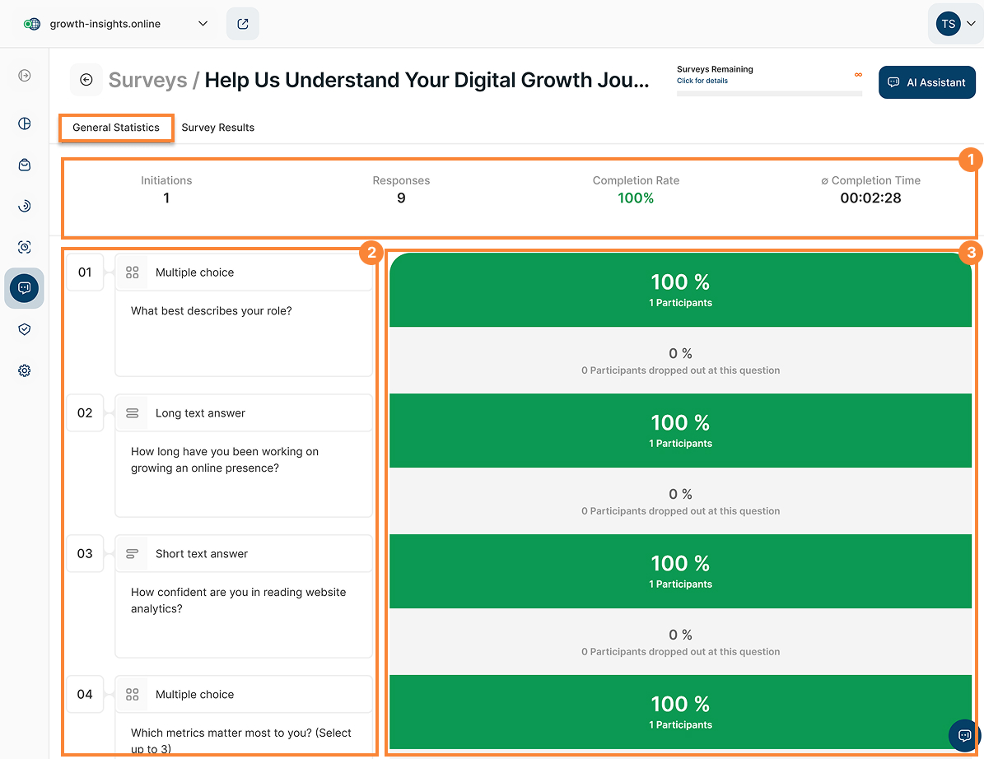Image resolution: width=984 pixels, height=759 pixels.
Task: Select question number 04 badge
Action: tap(85, 695)
